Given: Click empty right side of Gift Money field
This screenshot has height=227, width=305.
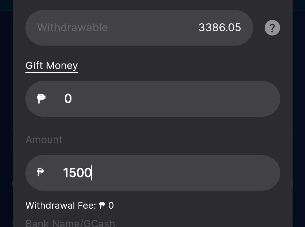Looking at the screenshot, I should coord(195,99).
